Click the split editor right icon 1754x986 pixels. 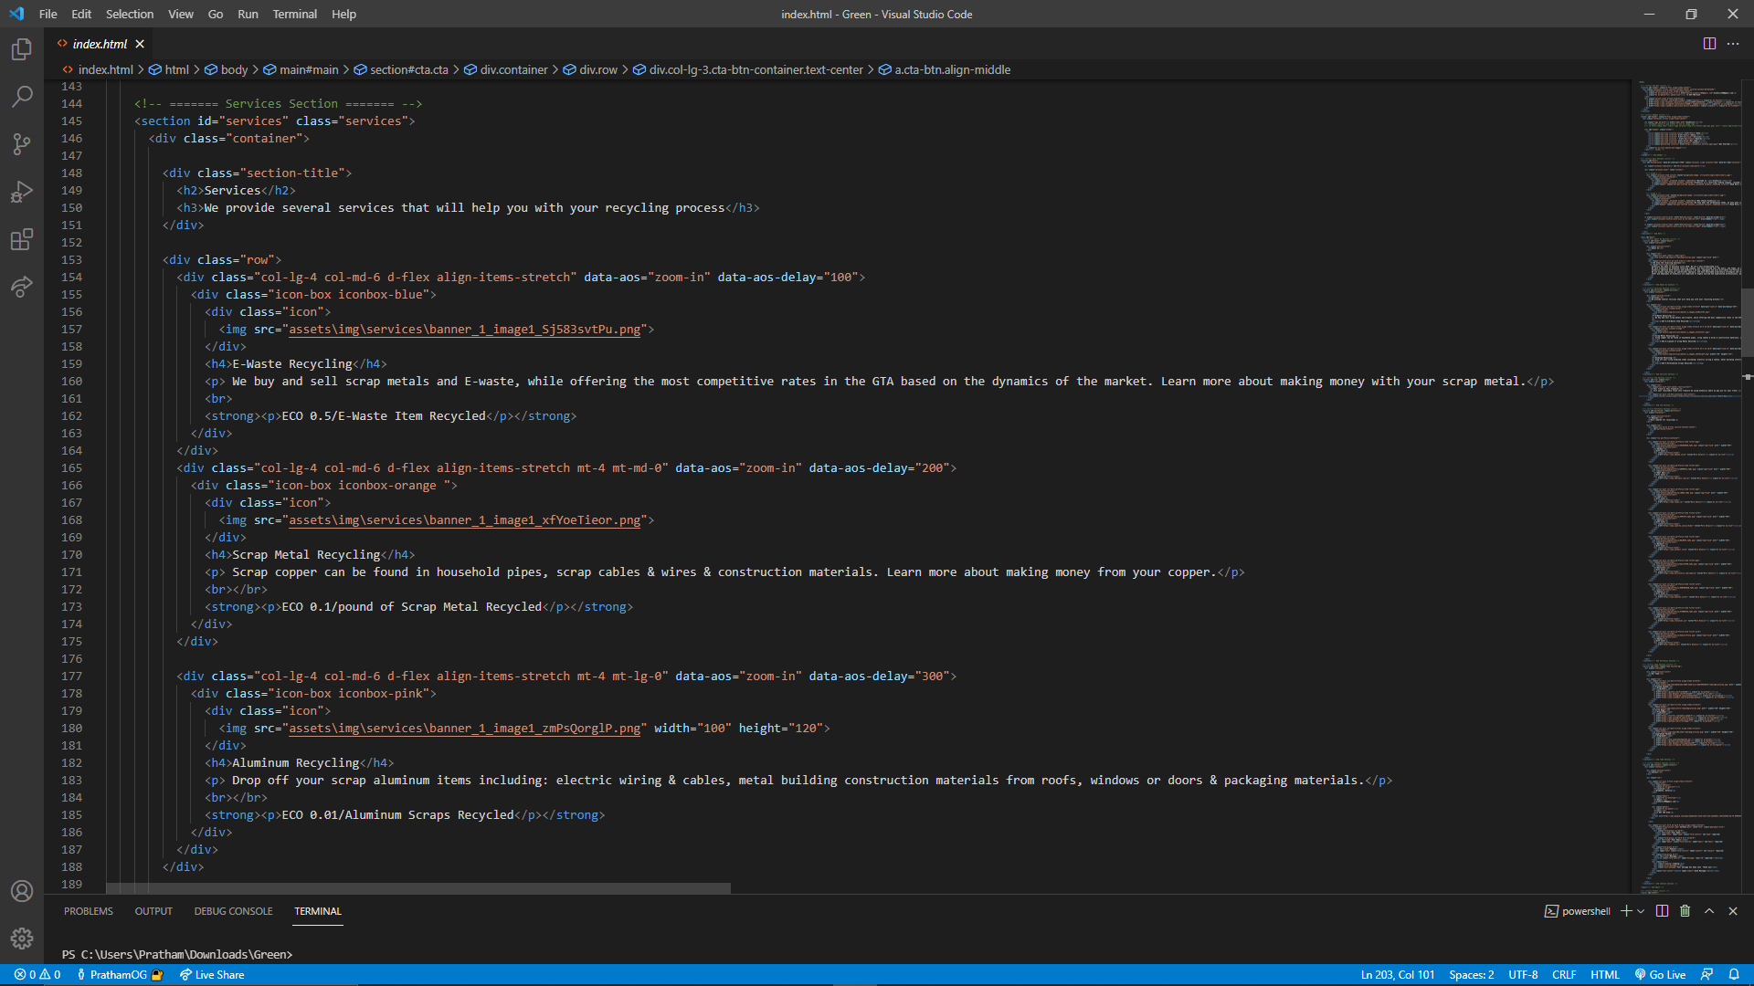click(x=1709, y=44)
